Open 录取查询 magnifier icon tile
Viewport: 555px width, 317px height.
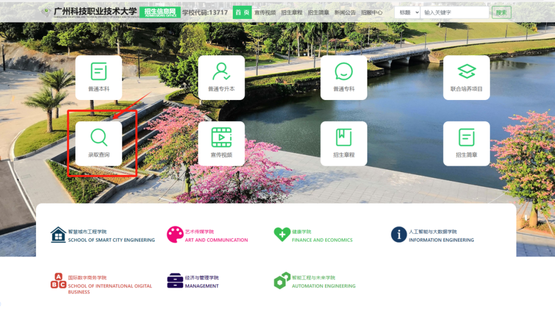click(99, 143)
